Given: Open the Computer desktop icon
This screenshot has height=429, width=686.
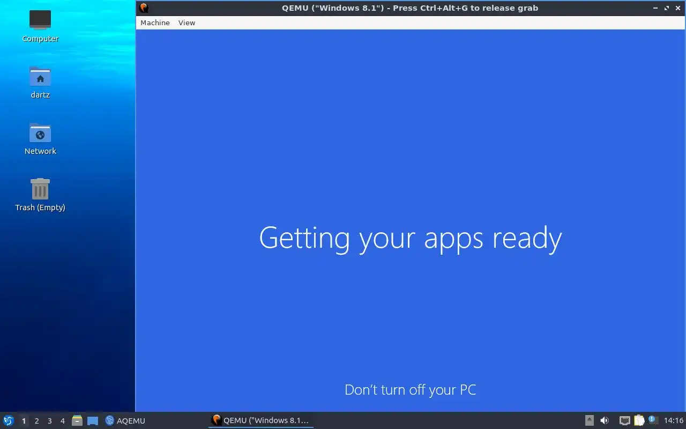Looking at the screenshot, I should coord(40,26).
